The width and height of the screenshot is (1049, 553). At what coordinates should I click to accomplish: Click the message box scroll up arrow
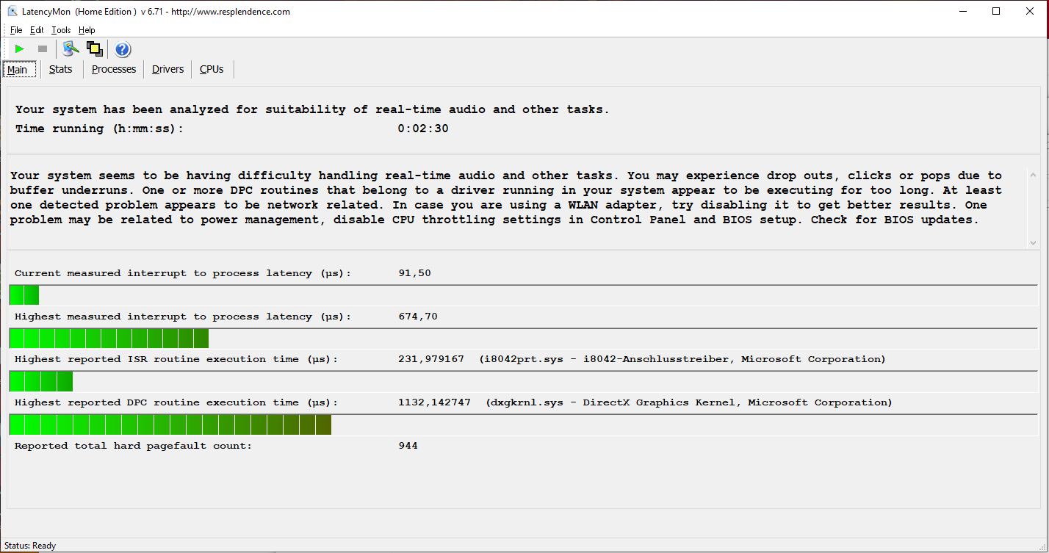[x=1033, y=175]
